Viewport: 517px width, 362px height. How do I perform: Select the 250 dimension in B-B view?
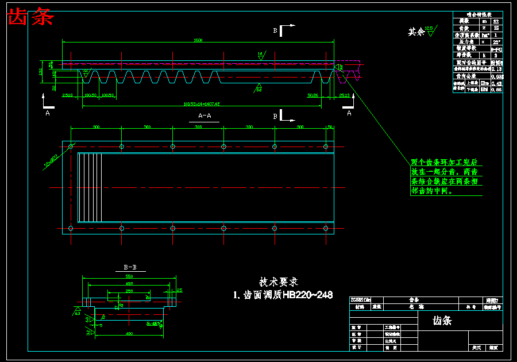click(x=129, y=291)
